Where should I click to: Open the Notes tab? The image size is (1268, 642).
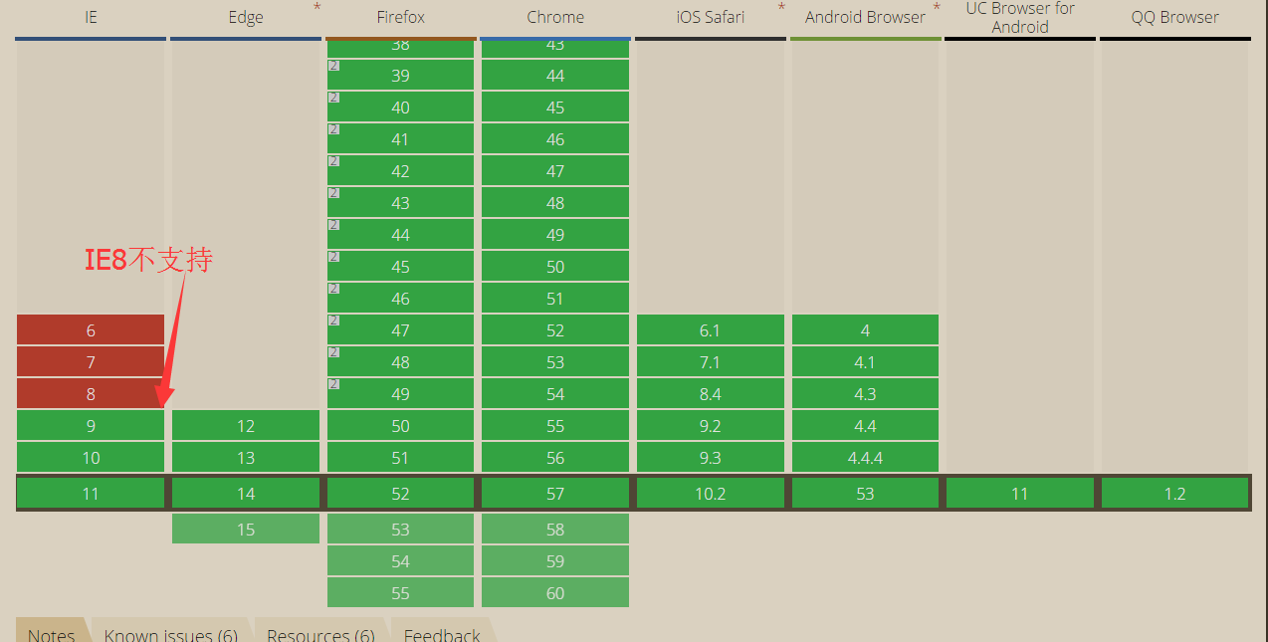(51, 632)
